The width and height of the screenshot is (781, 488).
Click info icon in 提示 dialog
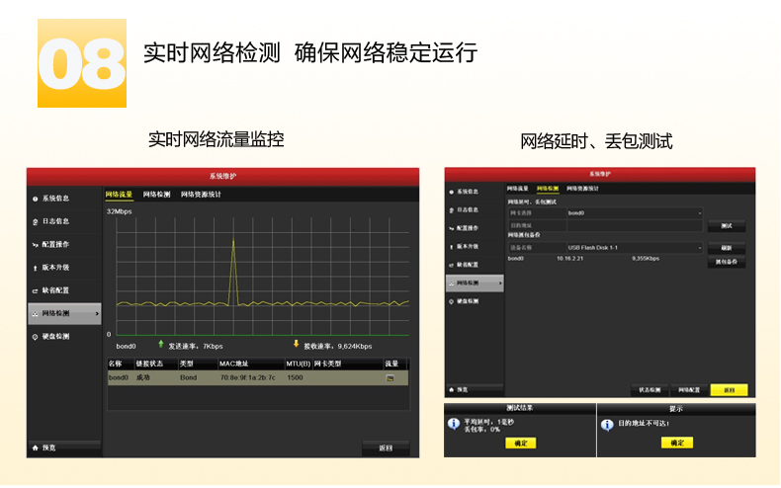coord(607,425)
